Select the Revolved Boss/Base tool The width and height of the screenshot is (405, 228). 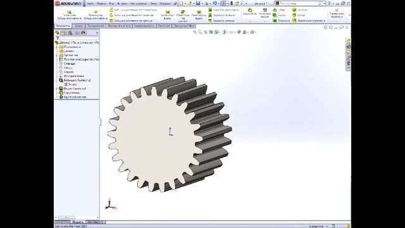[96, 15]
